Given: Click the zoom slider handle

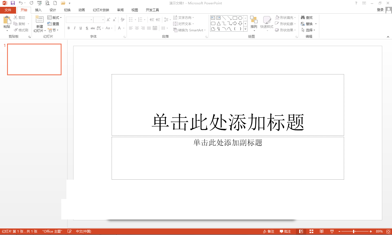Looking at the screenshot, I should pyautogui.click(x=354, y=231).
